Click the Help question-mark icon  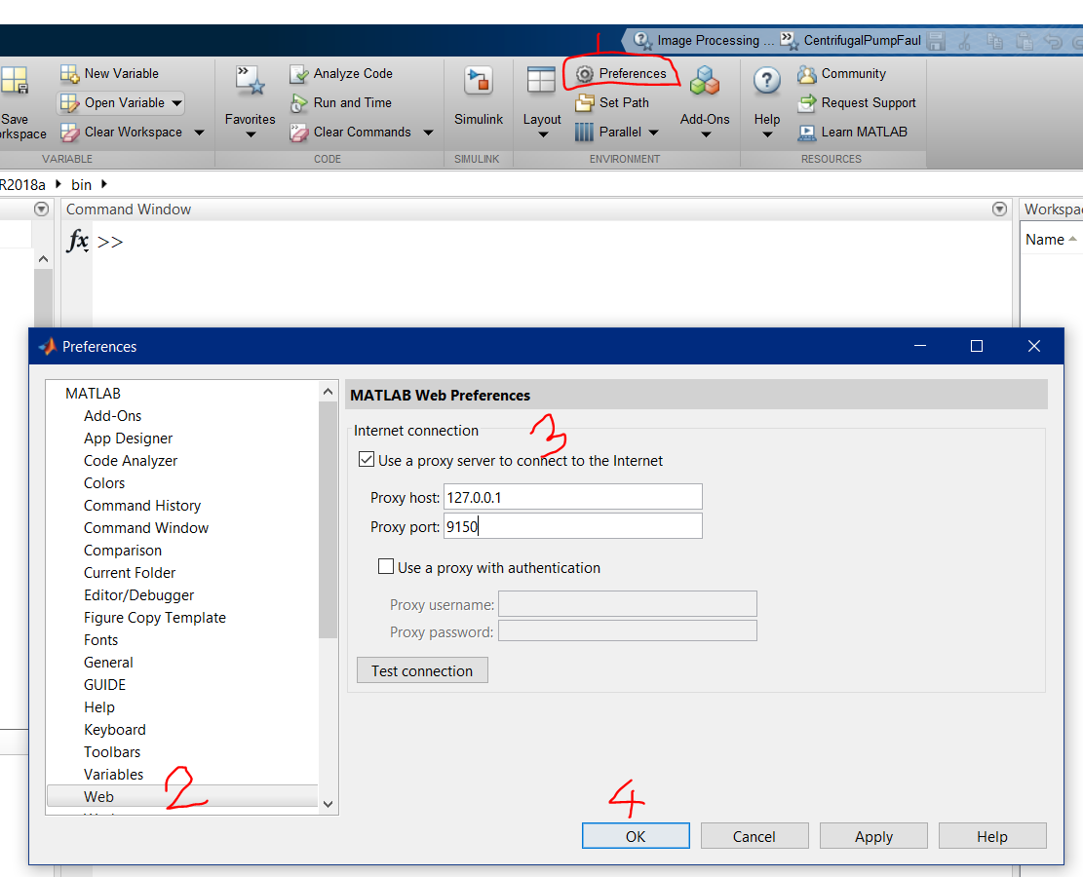pos(766,81)
